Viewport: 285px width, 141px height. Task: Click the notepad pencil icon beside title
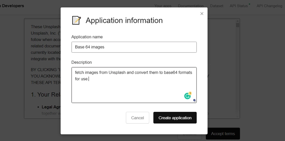point(76,20)
